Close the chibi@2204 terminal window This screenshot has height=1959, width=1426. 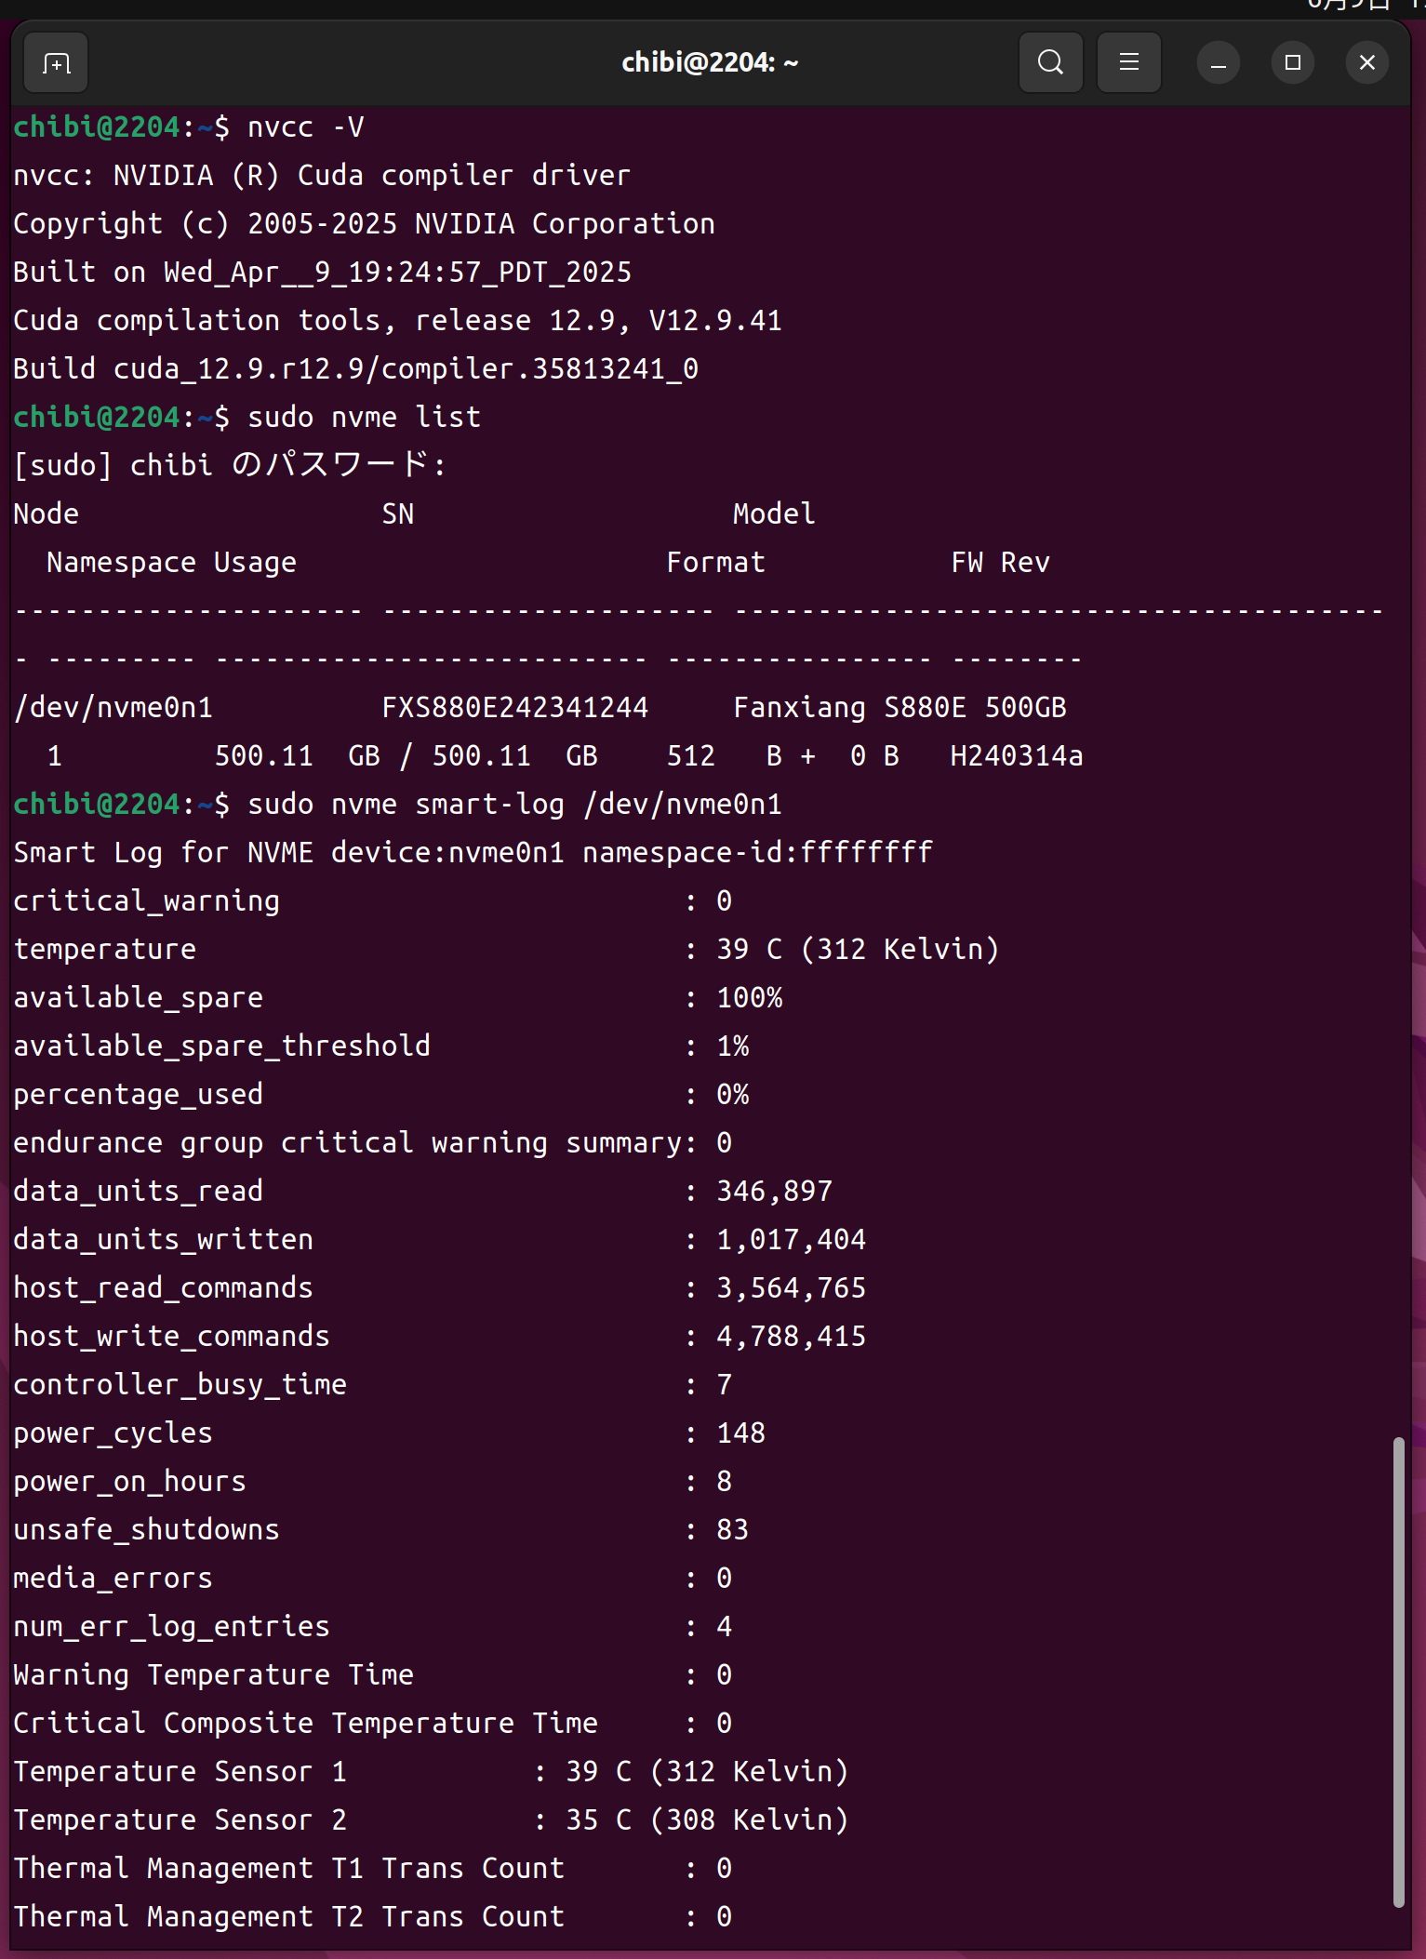(1366, 63)
